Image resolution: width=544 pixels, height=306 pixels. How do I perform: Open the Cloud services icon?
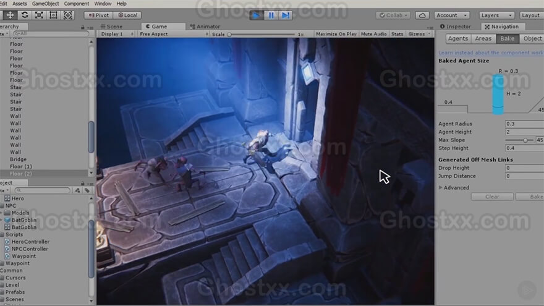(x=422, y=15)
